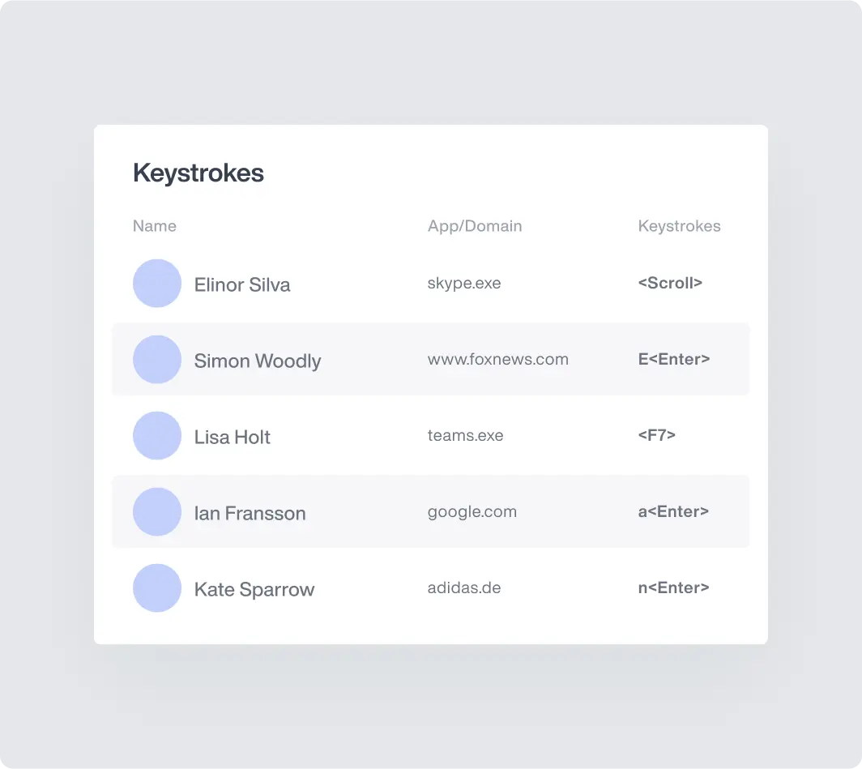Click the skype.exe app entry

click(464, 283)
